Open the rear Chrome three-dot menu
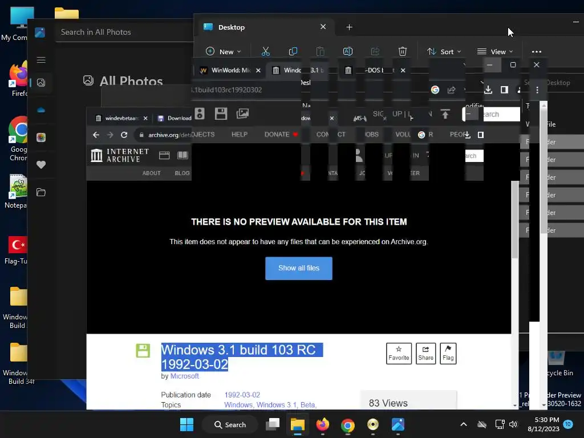 coord(537,90)
